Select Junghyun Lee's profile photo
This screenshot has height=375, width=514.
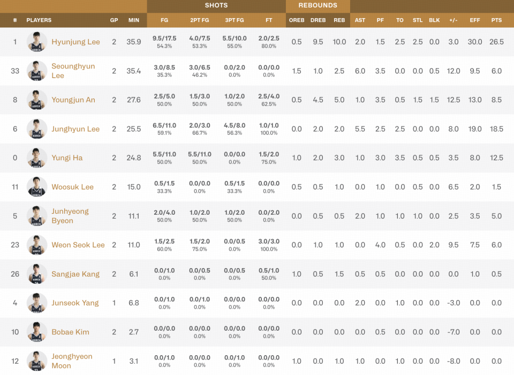click(x=37, y=129)
